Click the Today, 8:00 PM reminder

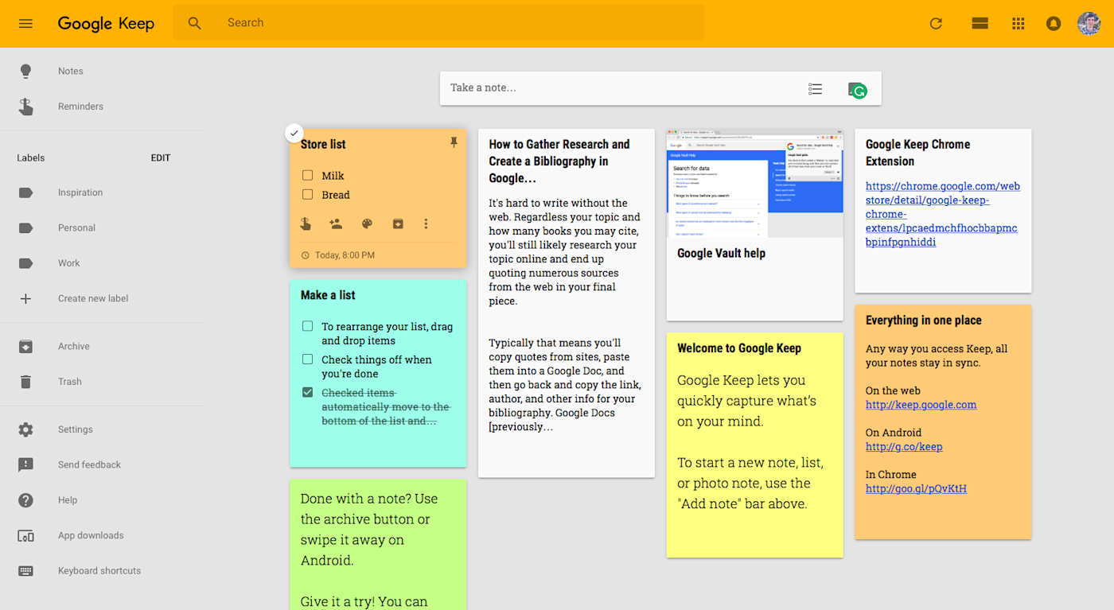(x=338, y=255)
